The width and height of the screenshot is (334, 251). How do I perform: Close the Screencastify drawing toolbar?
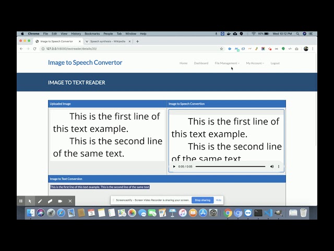pos(70,201)
